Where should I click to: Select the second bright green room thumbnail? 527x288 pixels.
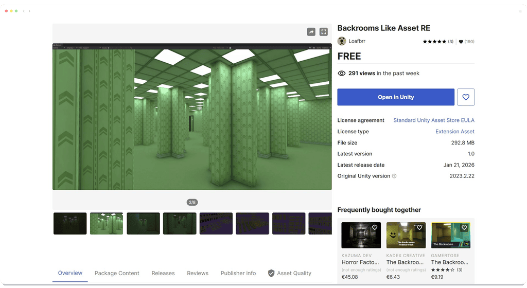click(107, 224)
